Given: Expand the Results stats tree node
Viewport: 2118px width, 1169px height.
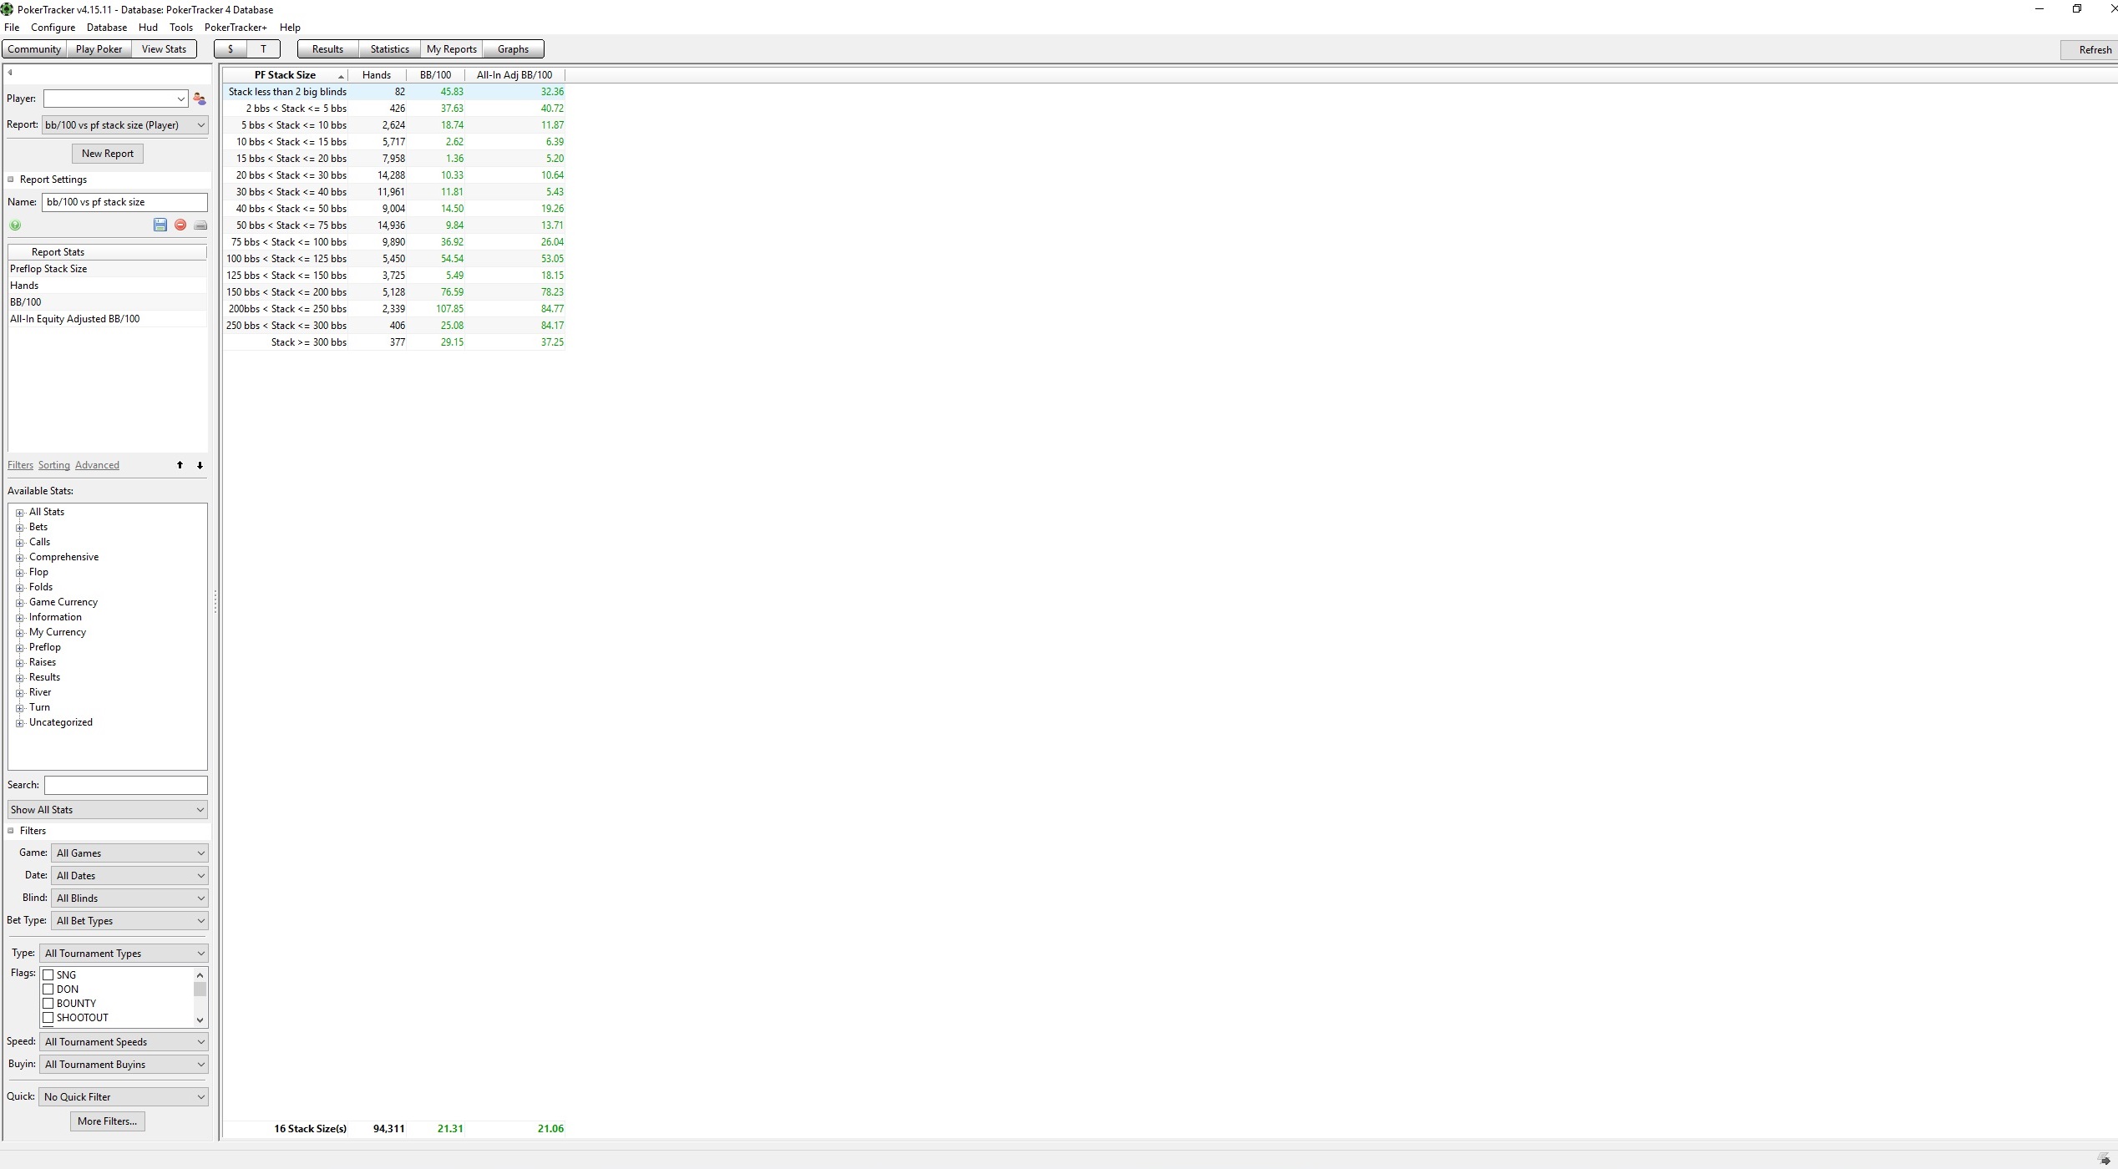Looking at the screenshot, I should [x=19, y=678].
